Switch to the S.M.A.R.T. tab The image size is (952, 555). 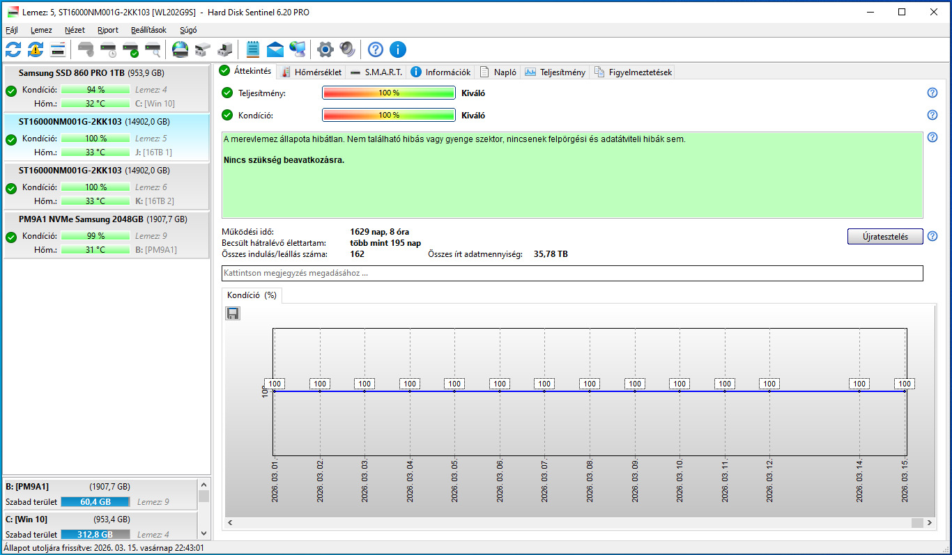(x=376, y=72)
